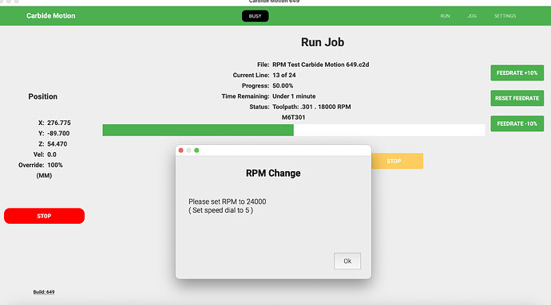
Task: Click the Run Job heading
Action: click(x=323, y=42)
